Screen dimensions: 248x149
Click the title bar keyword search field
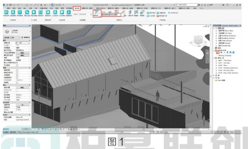click(x=186, y=5)
